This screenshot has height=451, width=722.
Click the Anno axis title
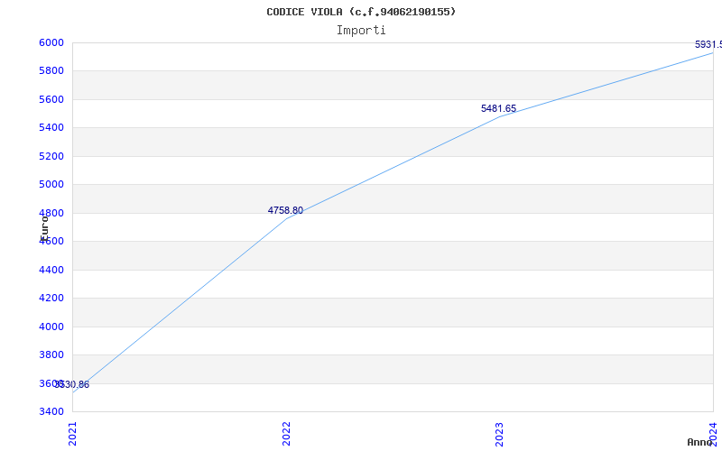(x=699, y=442)
